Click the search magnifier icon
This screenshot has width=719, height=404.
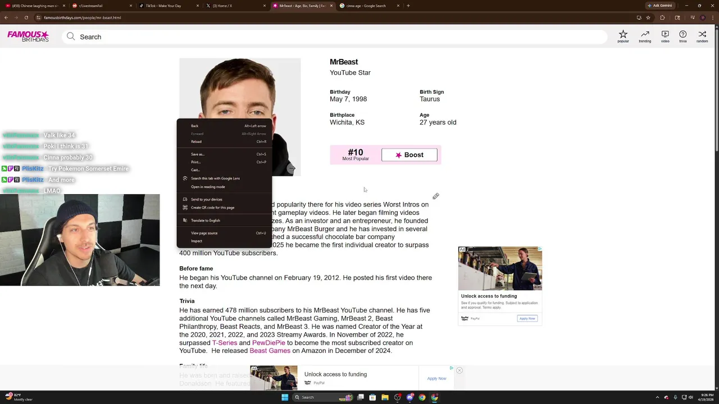71,36
